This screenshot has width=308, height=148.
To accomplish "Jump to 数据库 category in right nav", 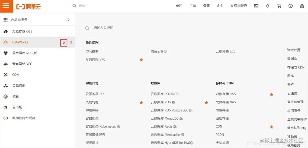I will click(x=292, y=59).
